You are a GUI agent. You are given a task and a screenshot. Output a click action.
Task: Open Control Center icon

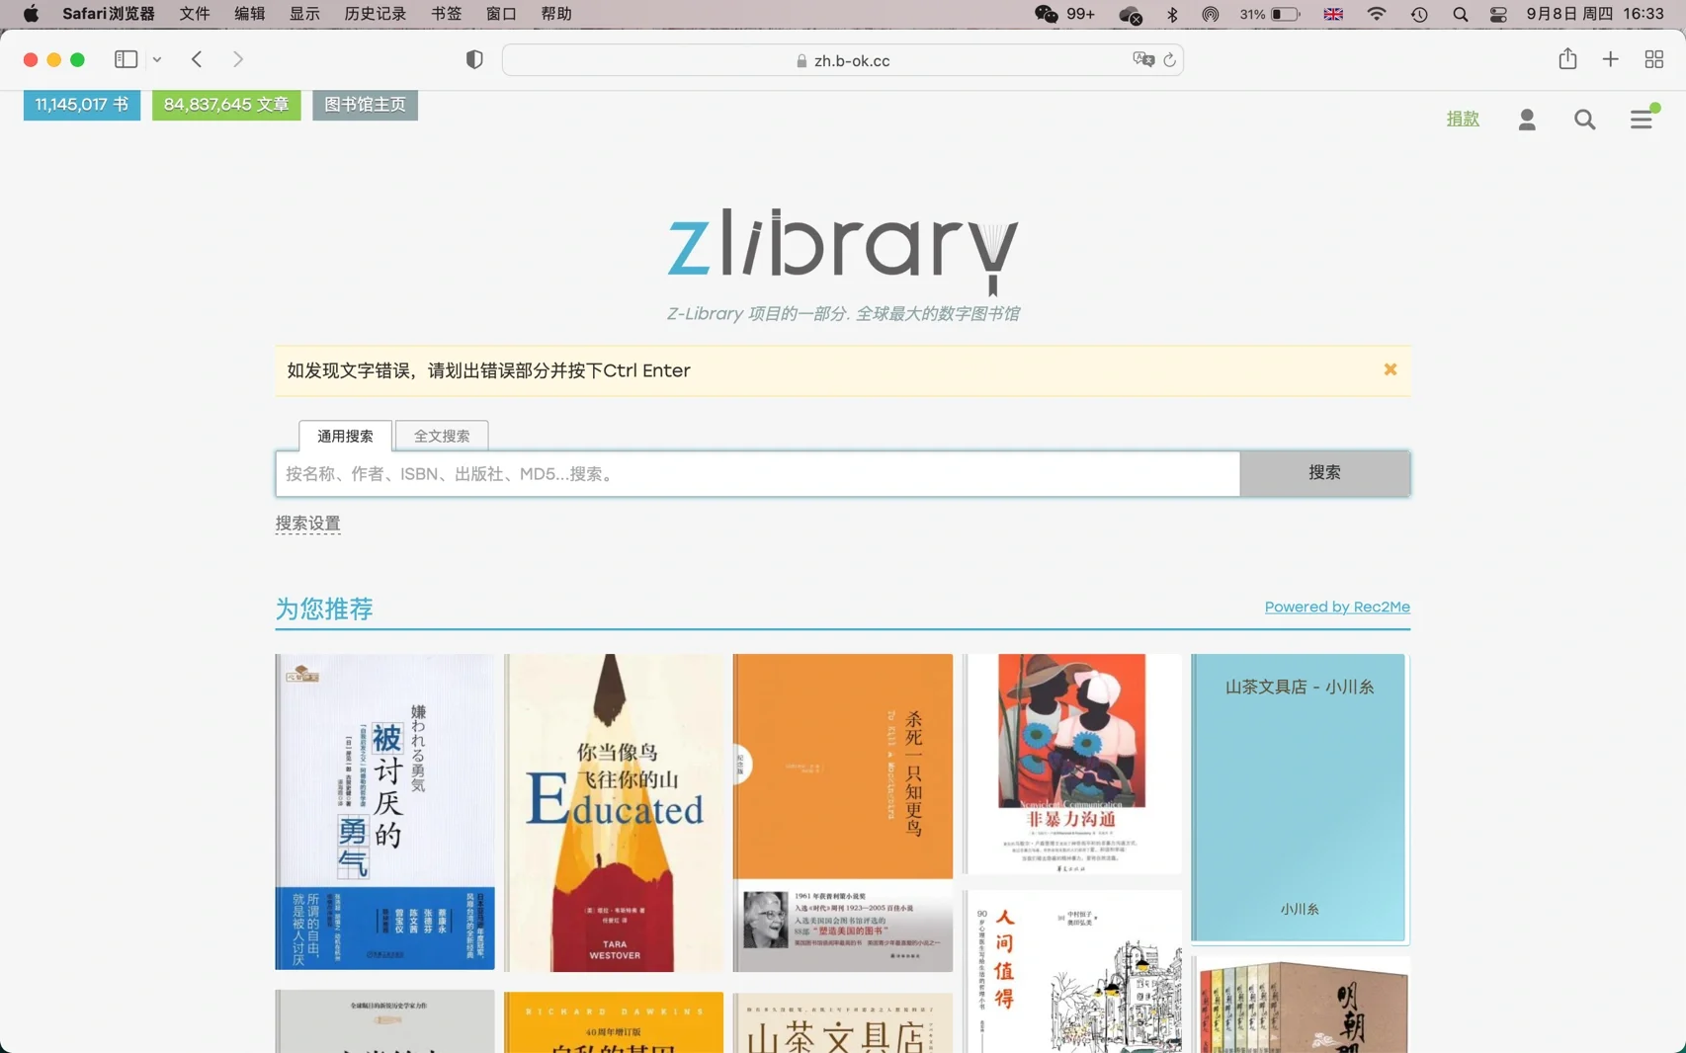pos(1498,14)
